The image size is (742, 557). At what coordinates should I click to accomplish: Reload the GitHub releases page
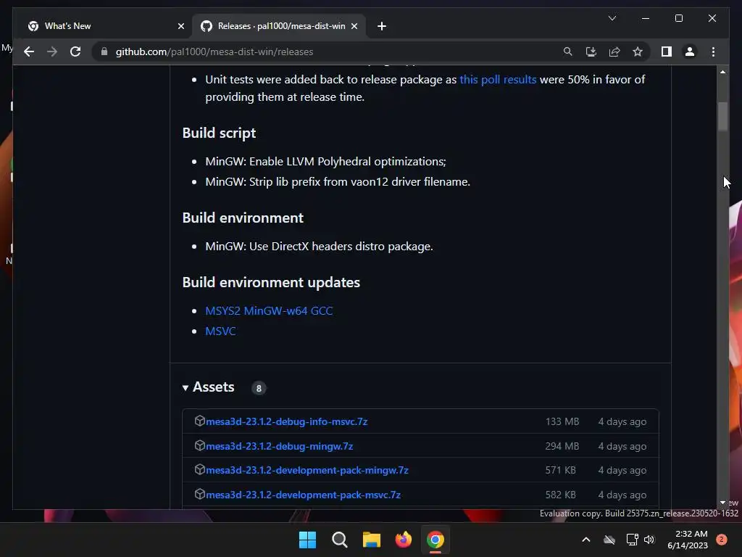pos(75,51)
